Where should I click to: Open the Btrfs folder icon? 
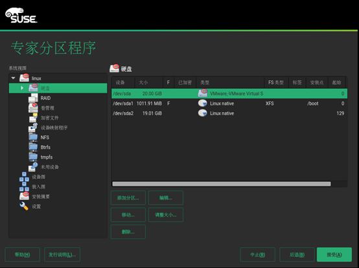pos(33,147)
